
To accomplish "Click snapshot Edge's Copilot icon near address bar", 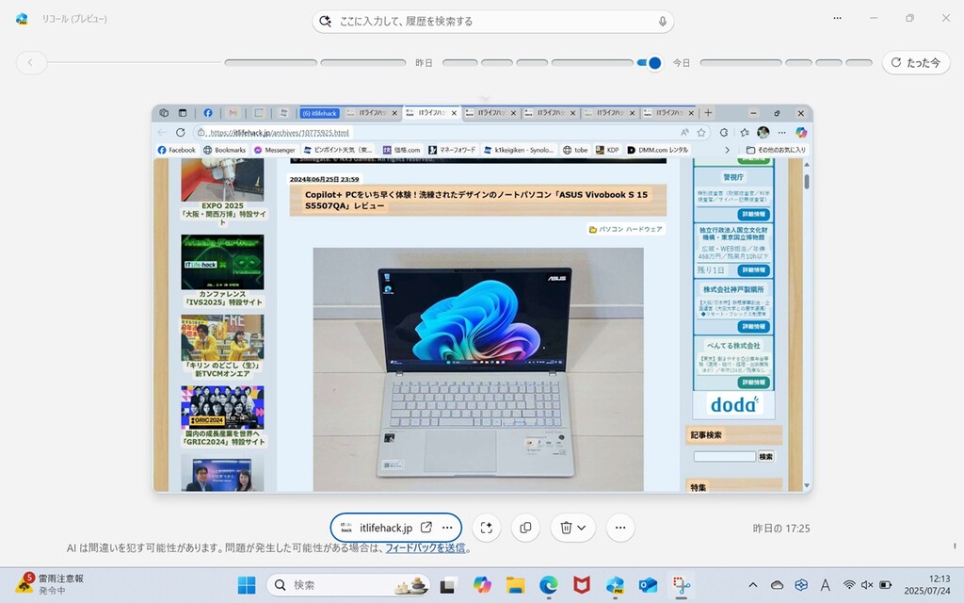I will [x=800, y=132].
